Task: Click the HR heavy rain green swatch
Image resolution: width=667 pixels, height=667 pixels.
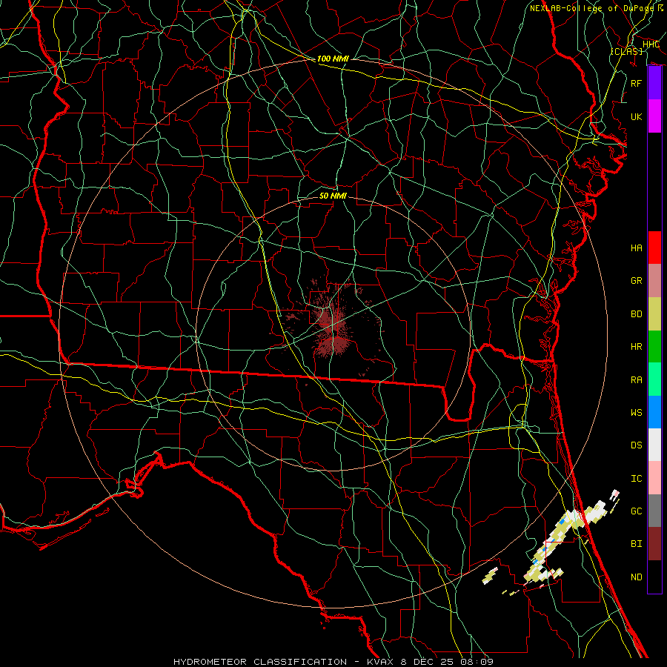Action: pyautogui.click(x=654, y=347)
